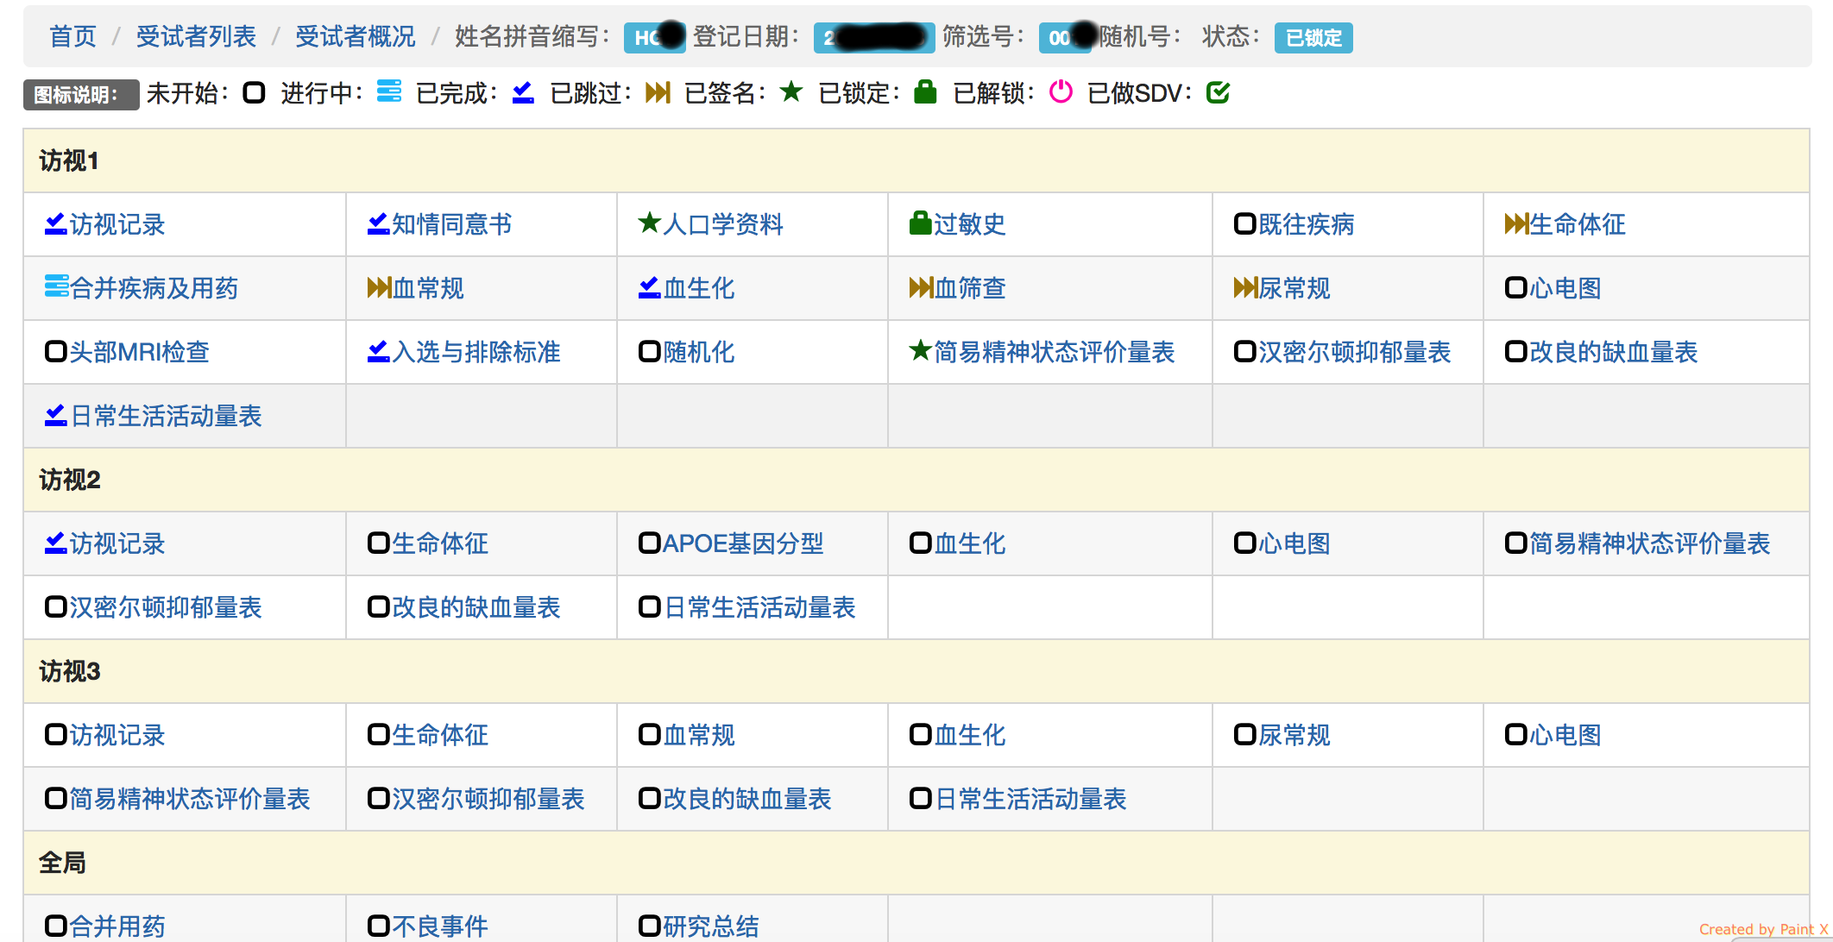Click the skipped icon next to 生命体征 in 访视1
Image resolution: width=1833 pixels, height=942 pixels.
[1516, 223]
